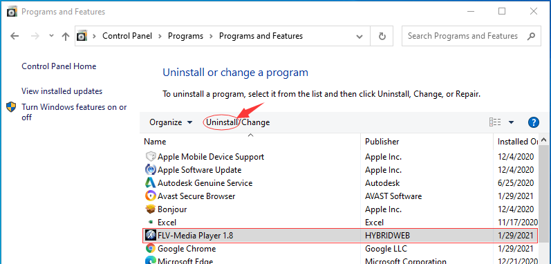Select the FLV-Media Player 1.8 entry
The image size is (551, 264).
coord(196,236)
